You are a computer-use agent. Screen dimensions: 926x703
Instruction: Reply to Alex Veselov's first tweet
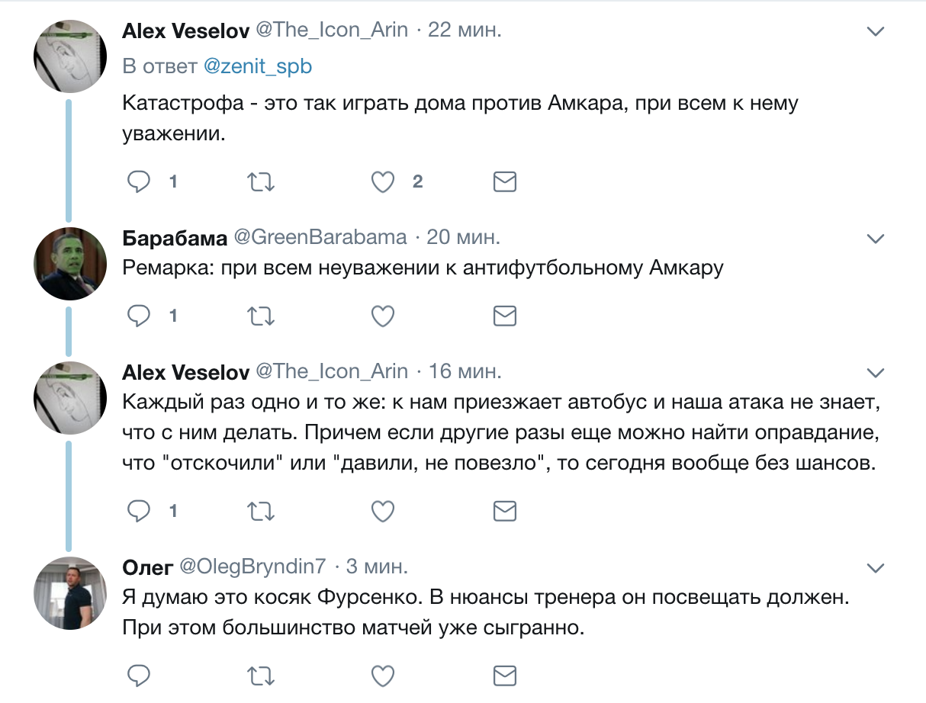point(138,182)
